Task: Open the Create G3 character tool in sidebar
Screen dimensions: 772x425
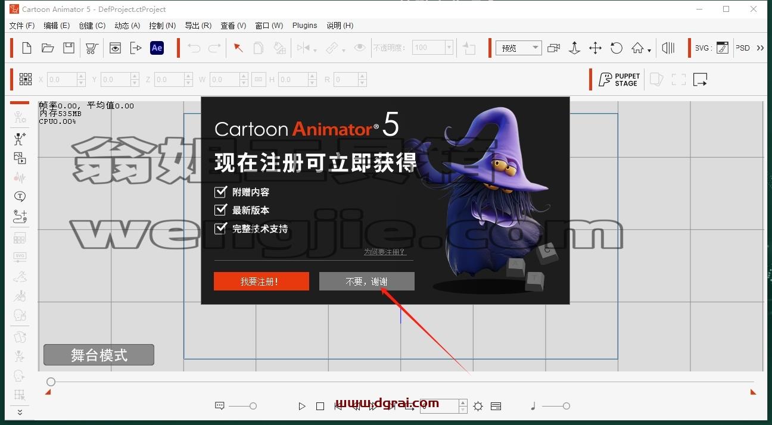Action: (x=20, y=139)
